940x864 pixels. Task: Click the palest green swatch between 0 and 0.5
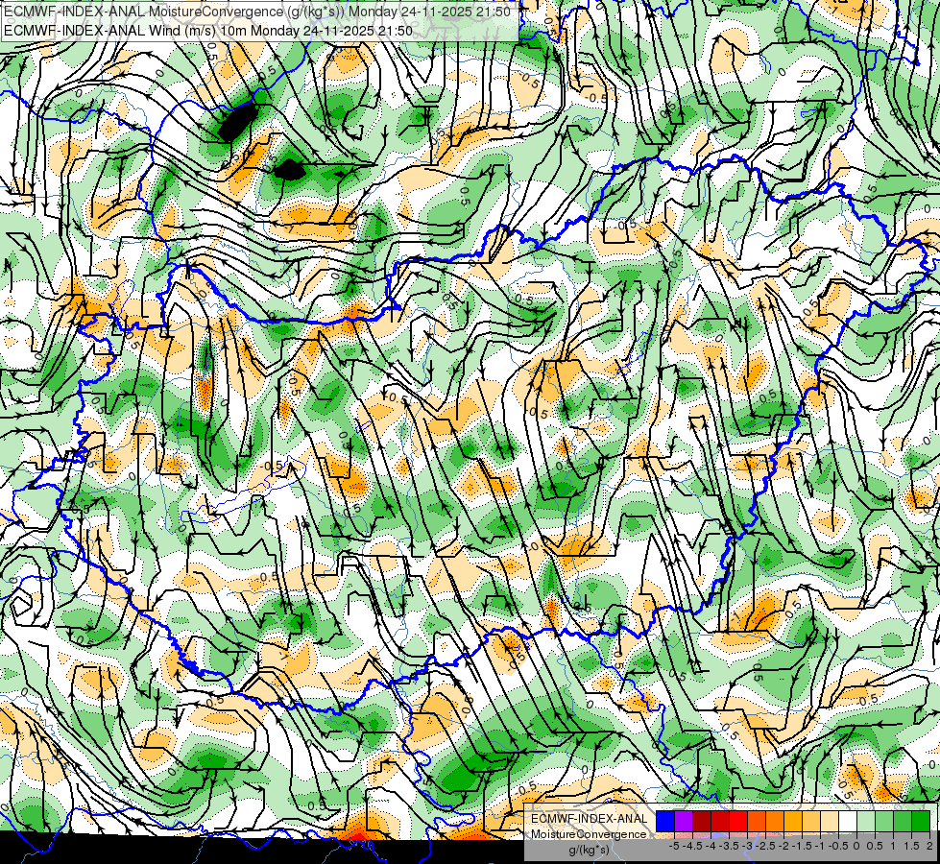[866, 822]
